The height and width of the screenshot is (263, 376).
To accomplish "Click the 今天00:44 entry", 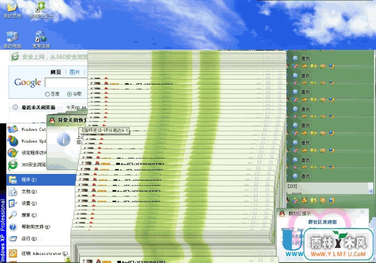I will [x=76, y=107].
